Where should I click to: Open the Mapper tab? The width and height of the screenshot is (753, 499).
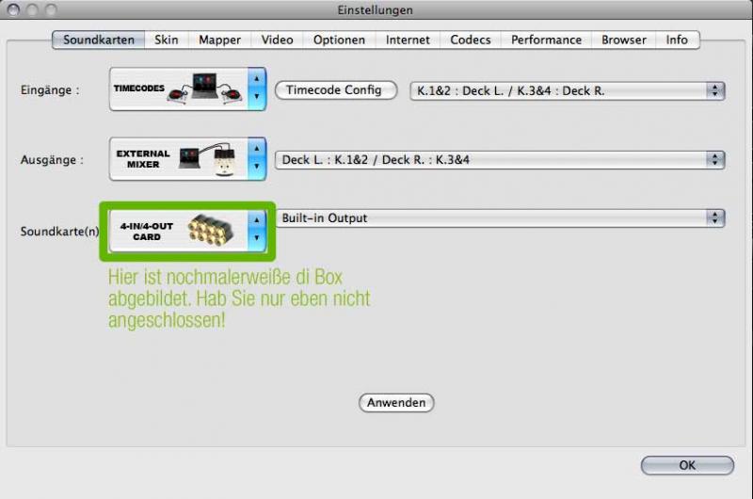[219, 40]
